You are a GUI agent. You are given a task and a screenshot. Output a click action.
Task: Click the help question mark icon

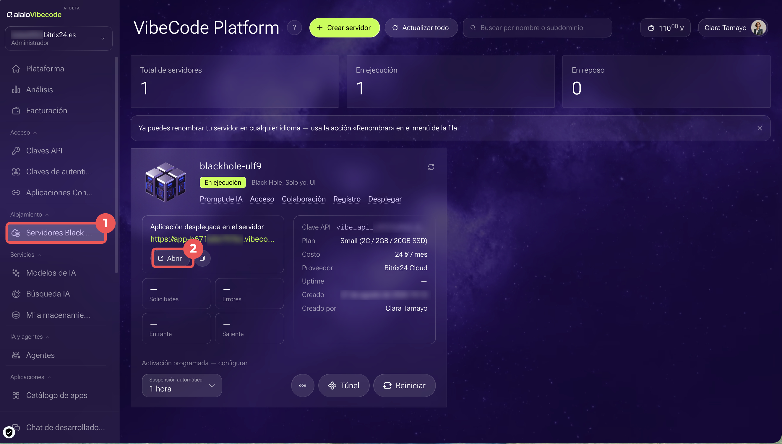pos(294,28)
